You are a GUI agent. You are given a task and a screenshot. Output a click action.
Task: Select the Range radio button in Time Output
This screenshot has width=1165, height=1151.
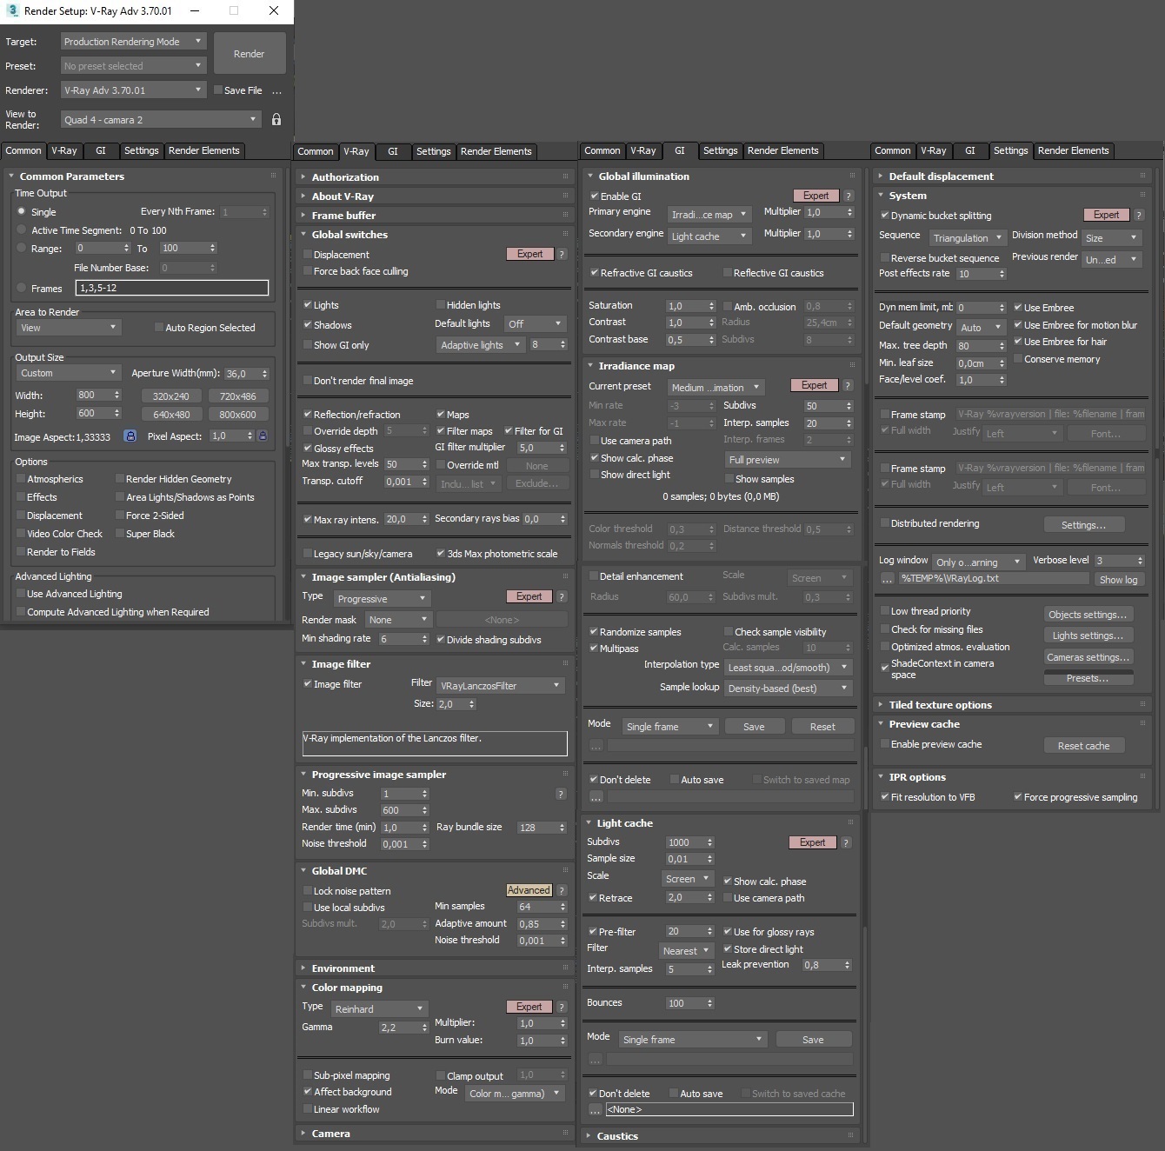(x=22, y=248)
